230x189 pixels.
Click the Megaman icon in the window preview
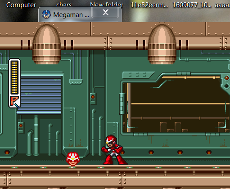[x=46, y=14]
